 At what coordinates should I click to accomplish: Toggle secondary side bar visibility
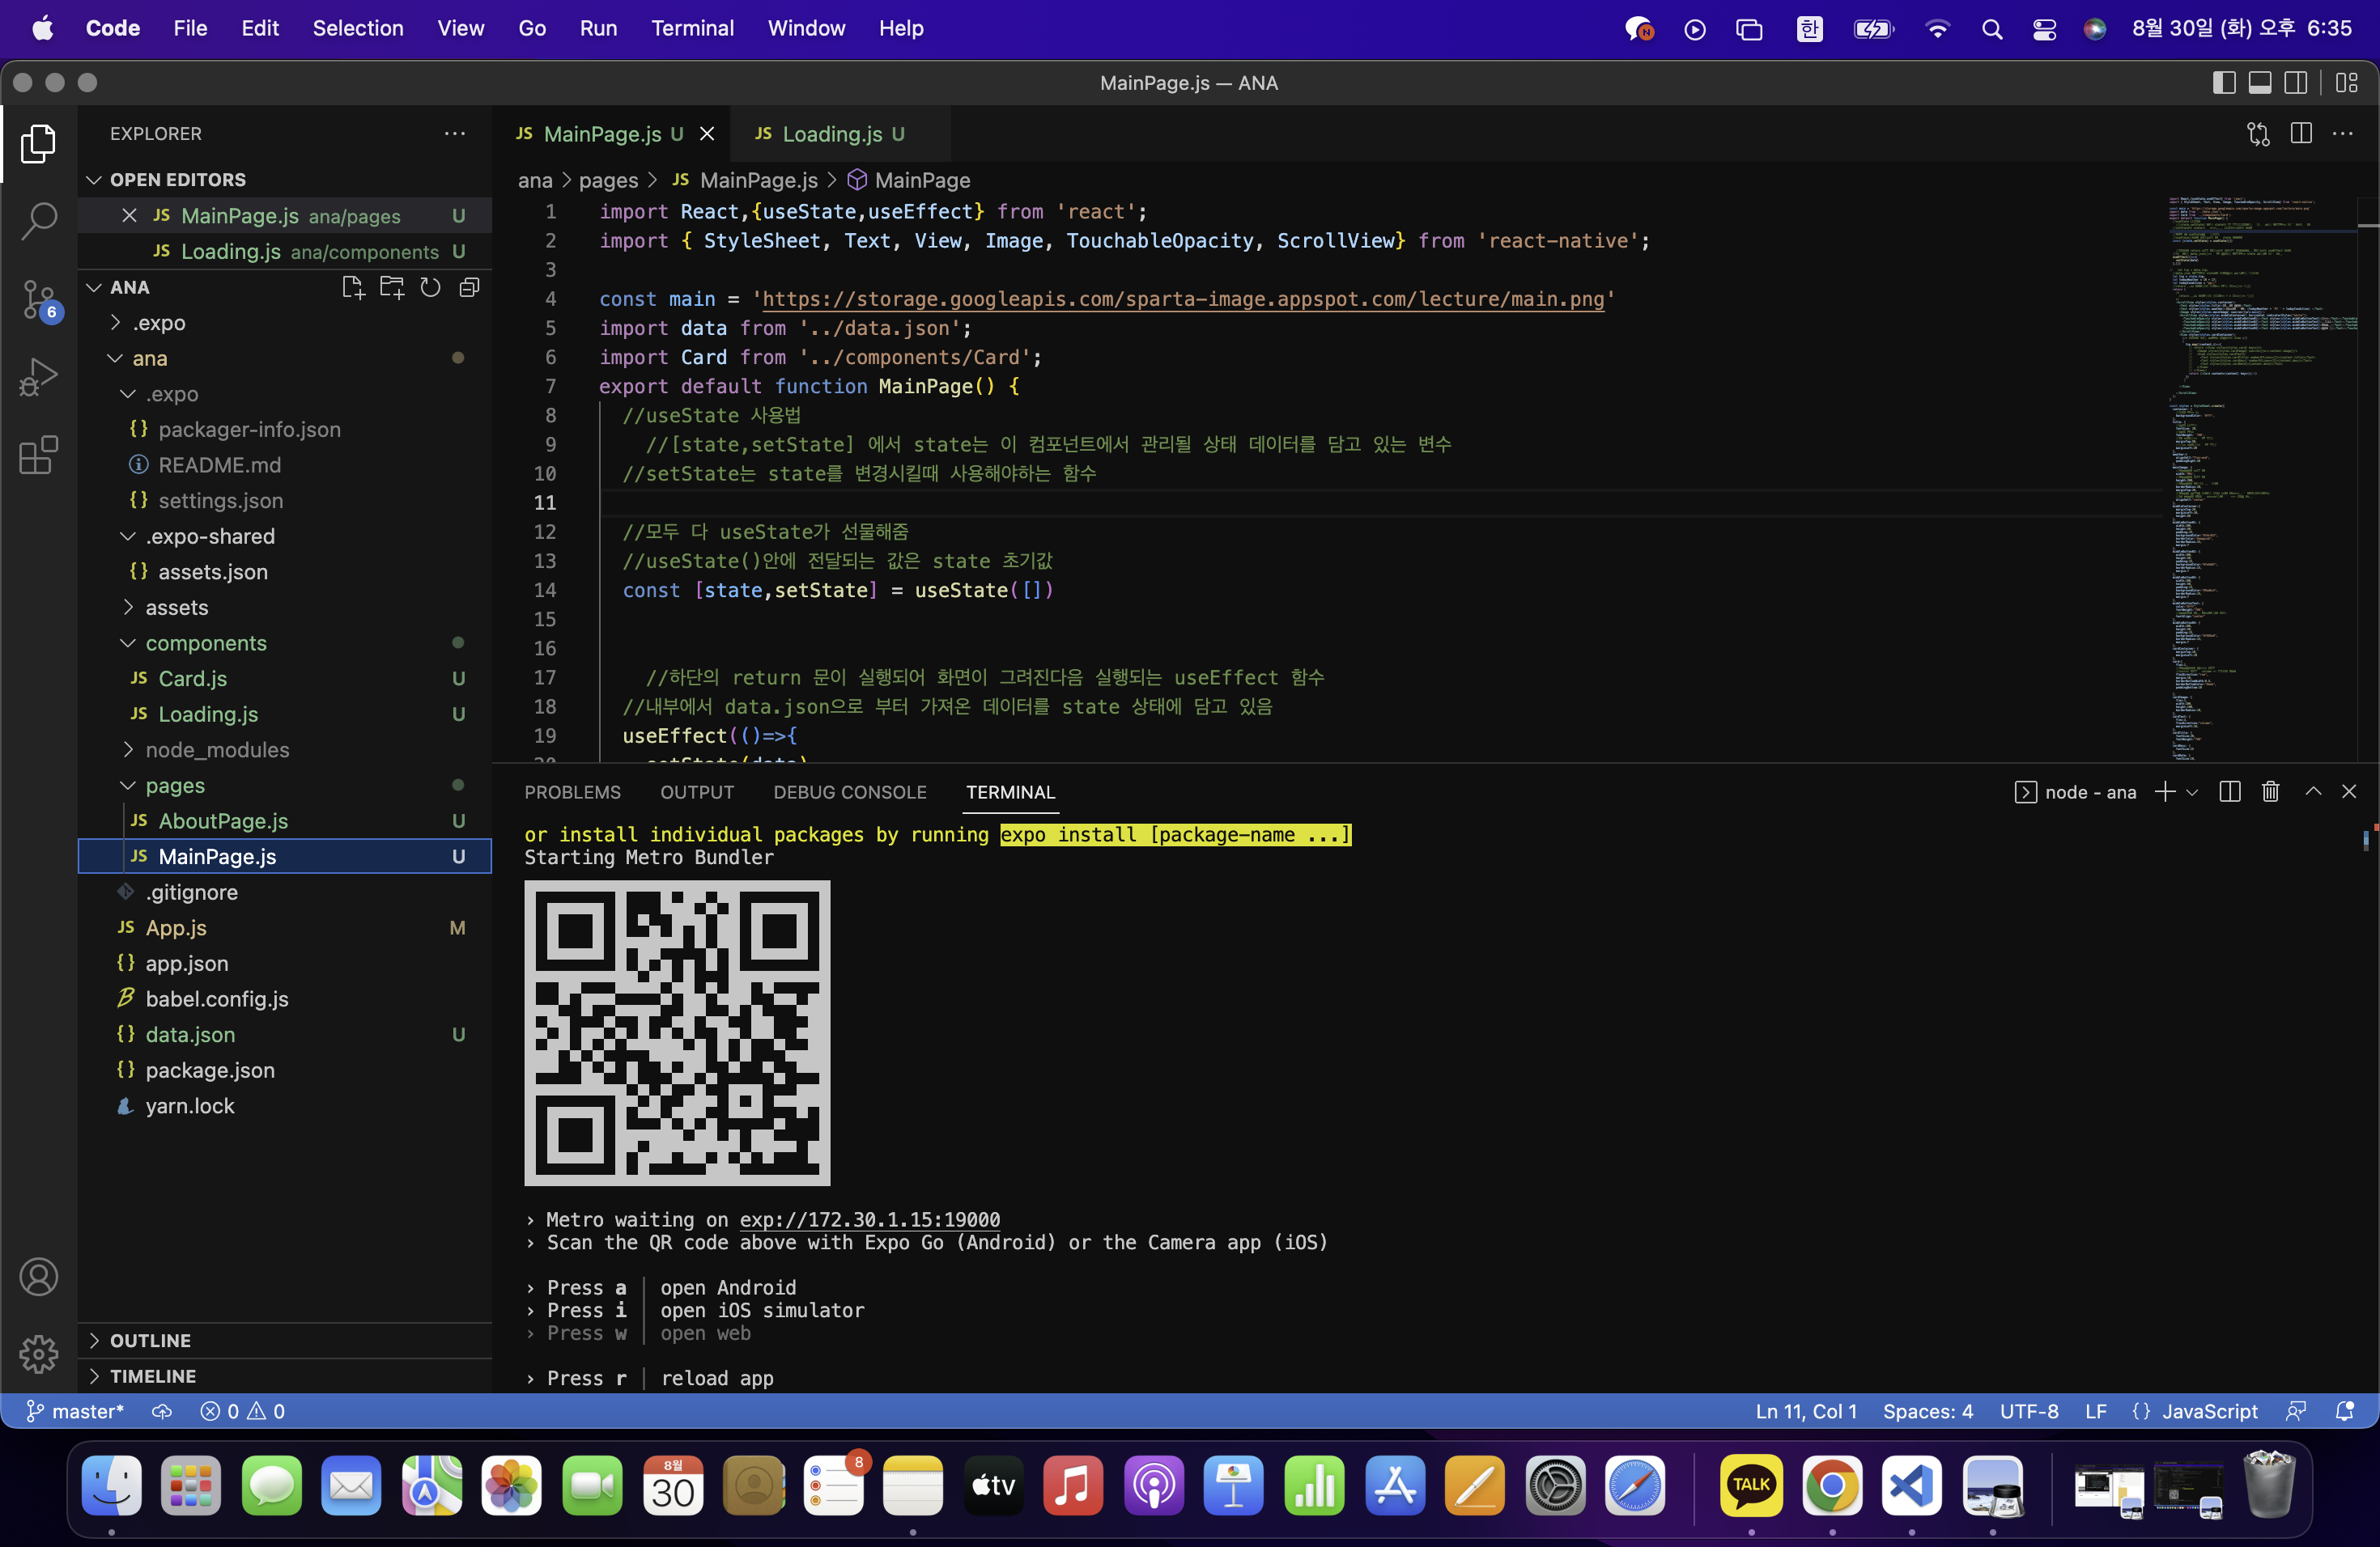(2296, 83)
